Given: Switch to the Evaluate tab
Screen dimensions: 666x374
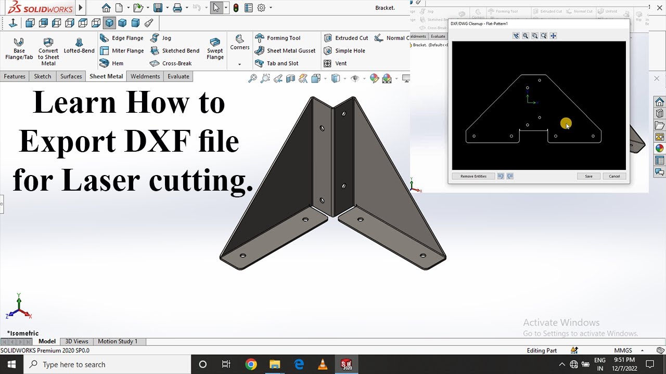Looking at the screenshot, I should pos(178,76).
